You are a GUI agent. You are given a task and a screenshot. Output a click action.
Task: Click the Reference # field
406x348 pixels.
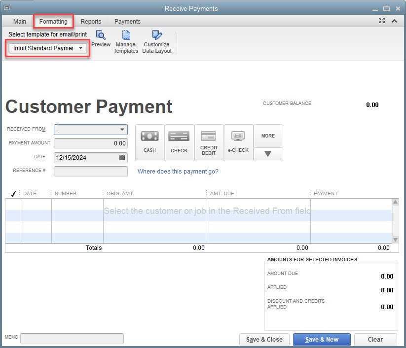click(x=91, y=171)
